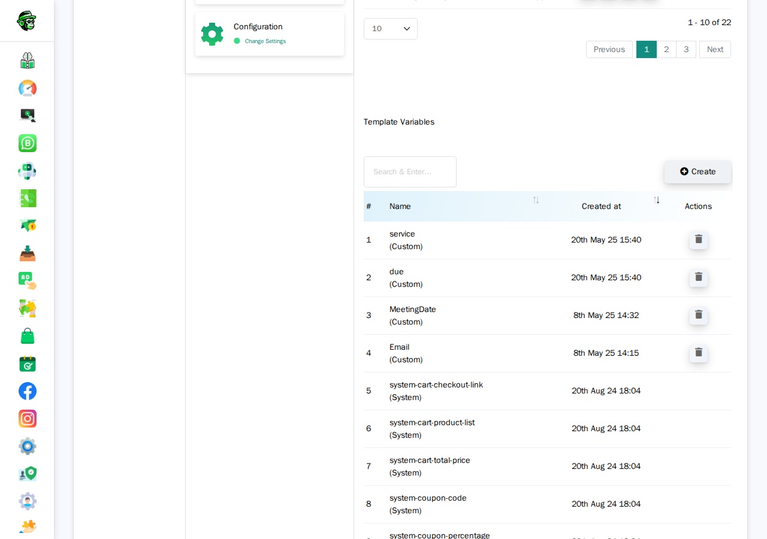Click the Create template variable button
The width and height of the screenshot is (767, 539).
tap(698, 172)
